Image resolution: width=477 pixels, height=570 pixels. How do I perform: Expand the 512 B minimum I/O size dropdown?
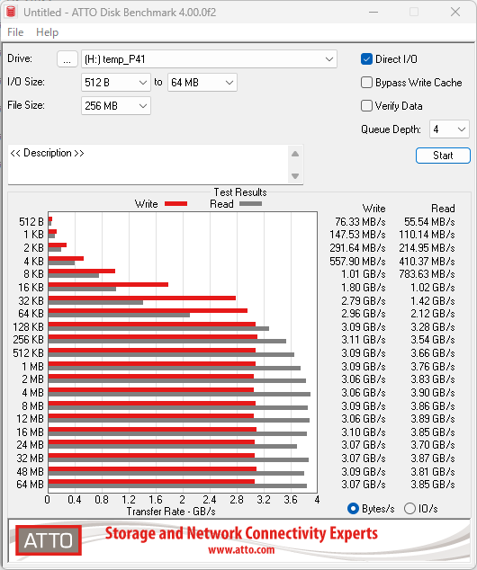(116, 83)
